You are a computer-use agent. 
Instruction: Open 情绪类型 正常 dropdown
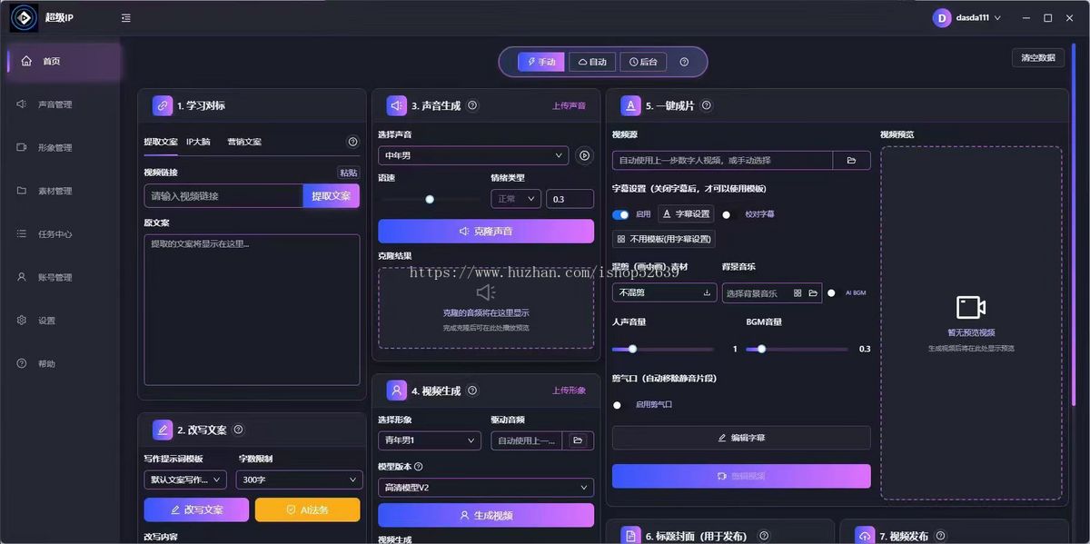pos(516,199)
